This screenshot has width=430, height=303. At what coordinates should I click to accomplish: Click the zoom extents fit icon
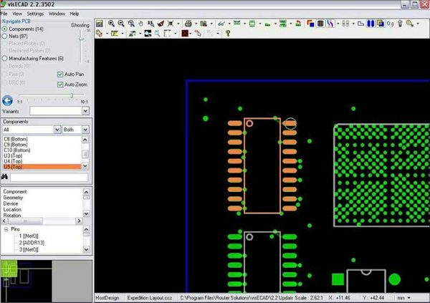click(171, 24)
